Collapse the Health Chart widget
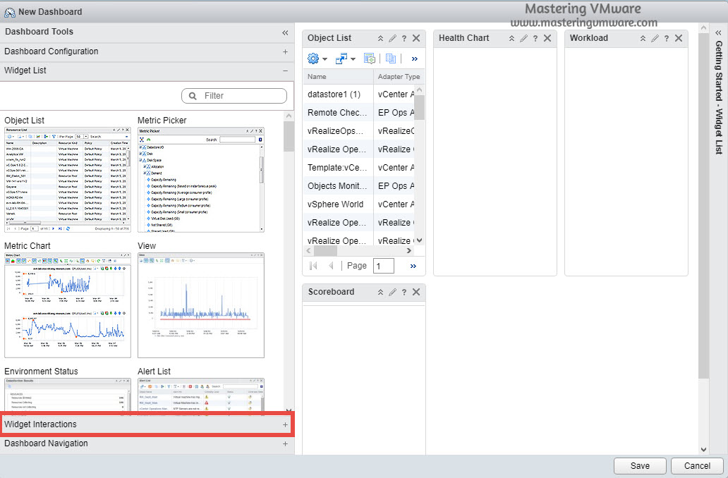This screenshot has width=728, height=478. [511, 39]
